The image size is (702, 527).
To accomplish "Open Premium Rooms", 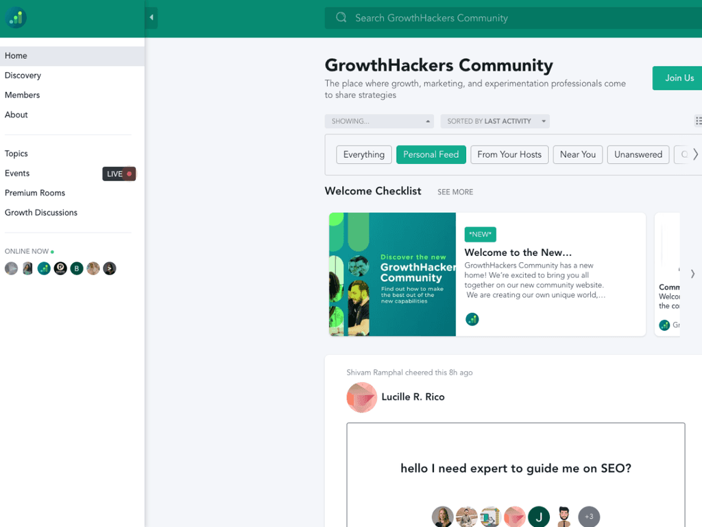I will click(35, 193).
